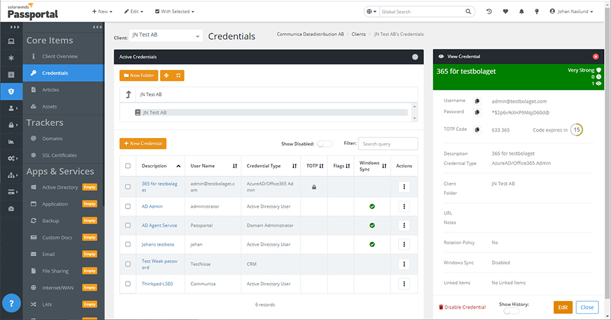611x320 pixels.
Task: Open actions menu for Johans testkoto row
Action: click(x=404, y=244)
